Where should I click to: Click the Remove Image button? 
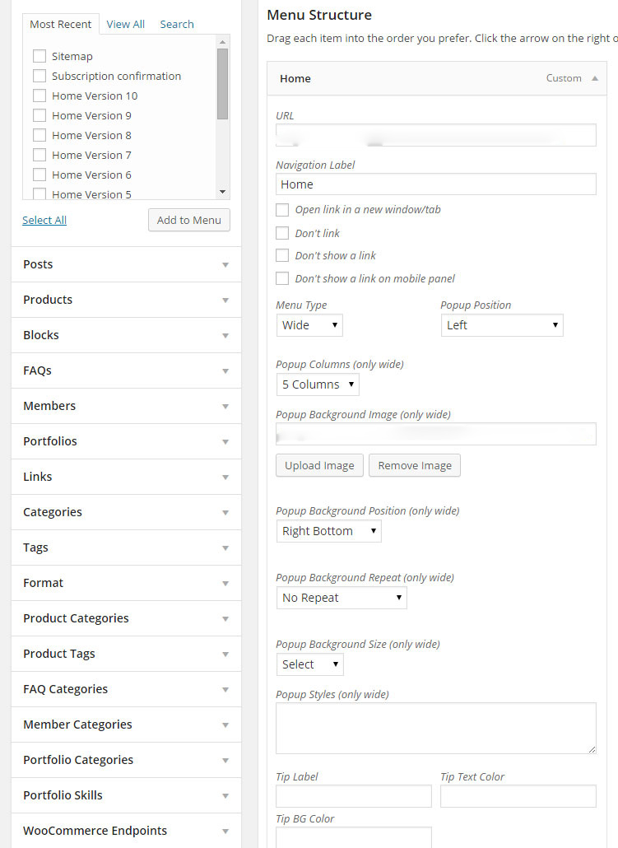[415, 466]
